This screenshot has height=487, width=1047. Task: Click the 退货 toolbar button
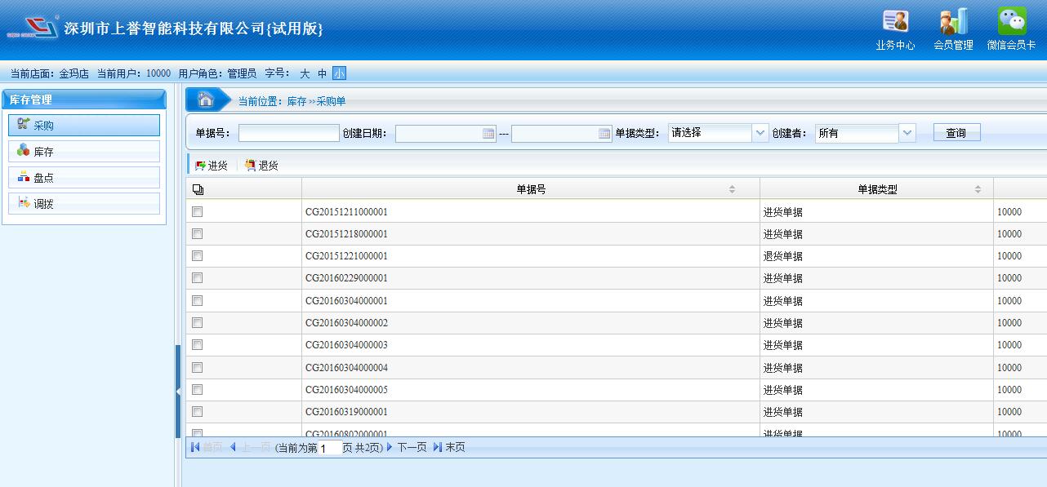(x=261, y=166)
